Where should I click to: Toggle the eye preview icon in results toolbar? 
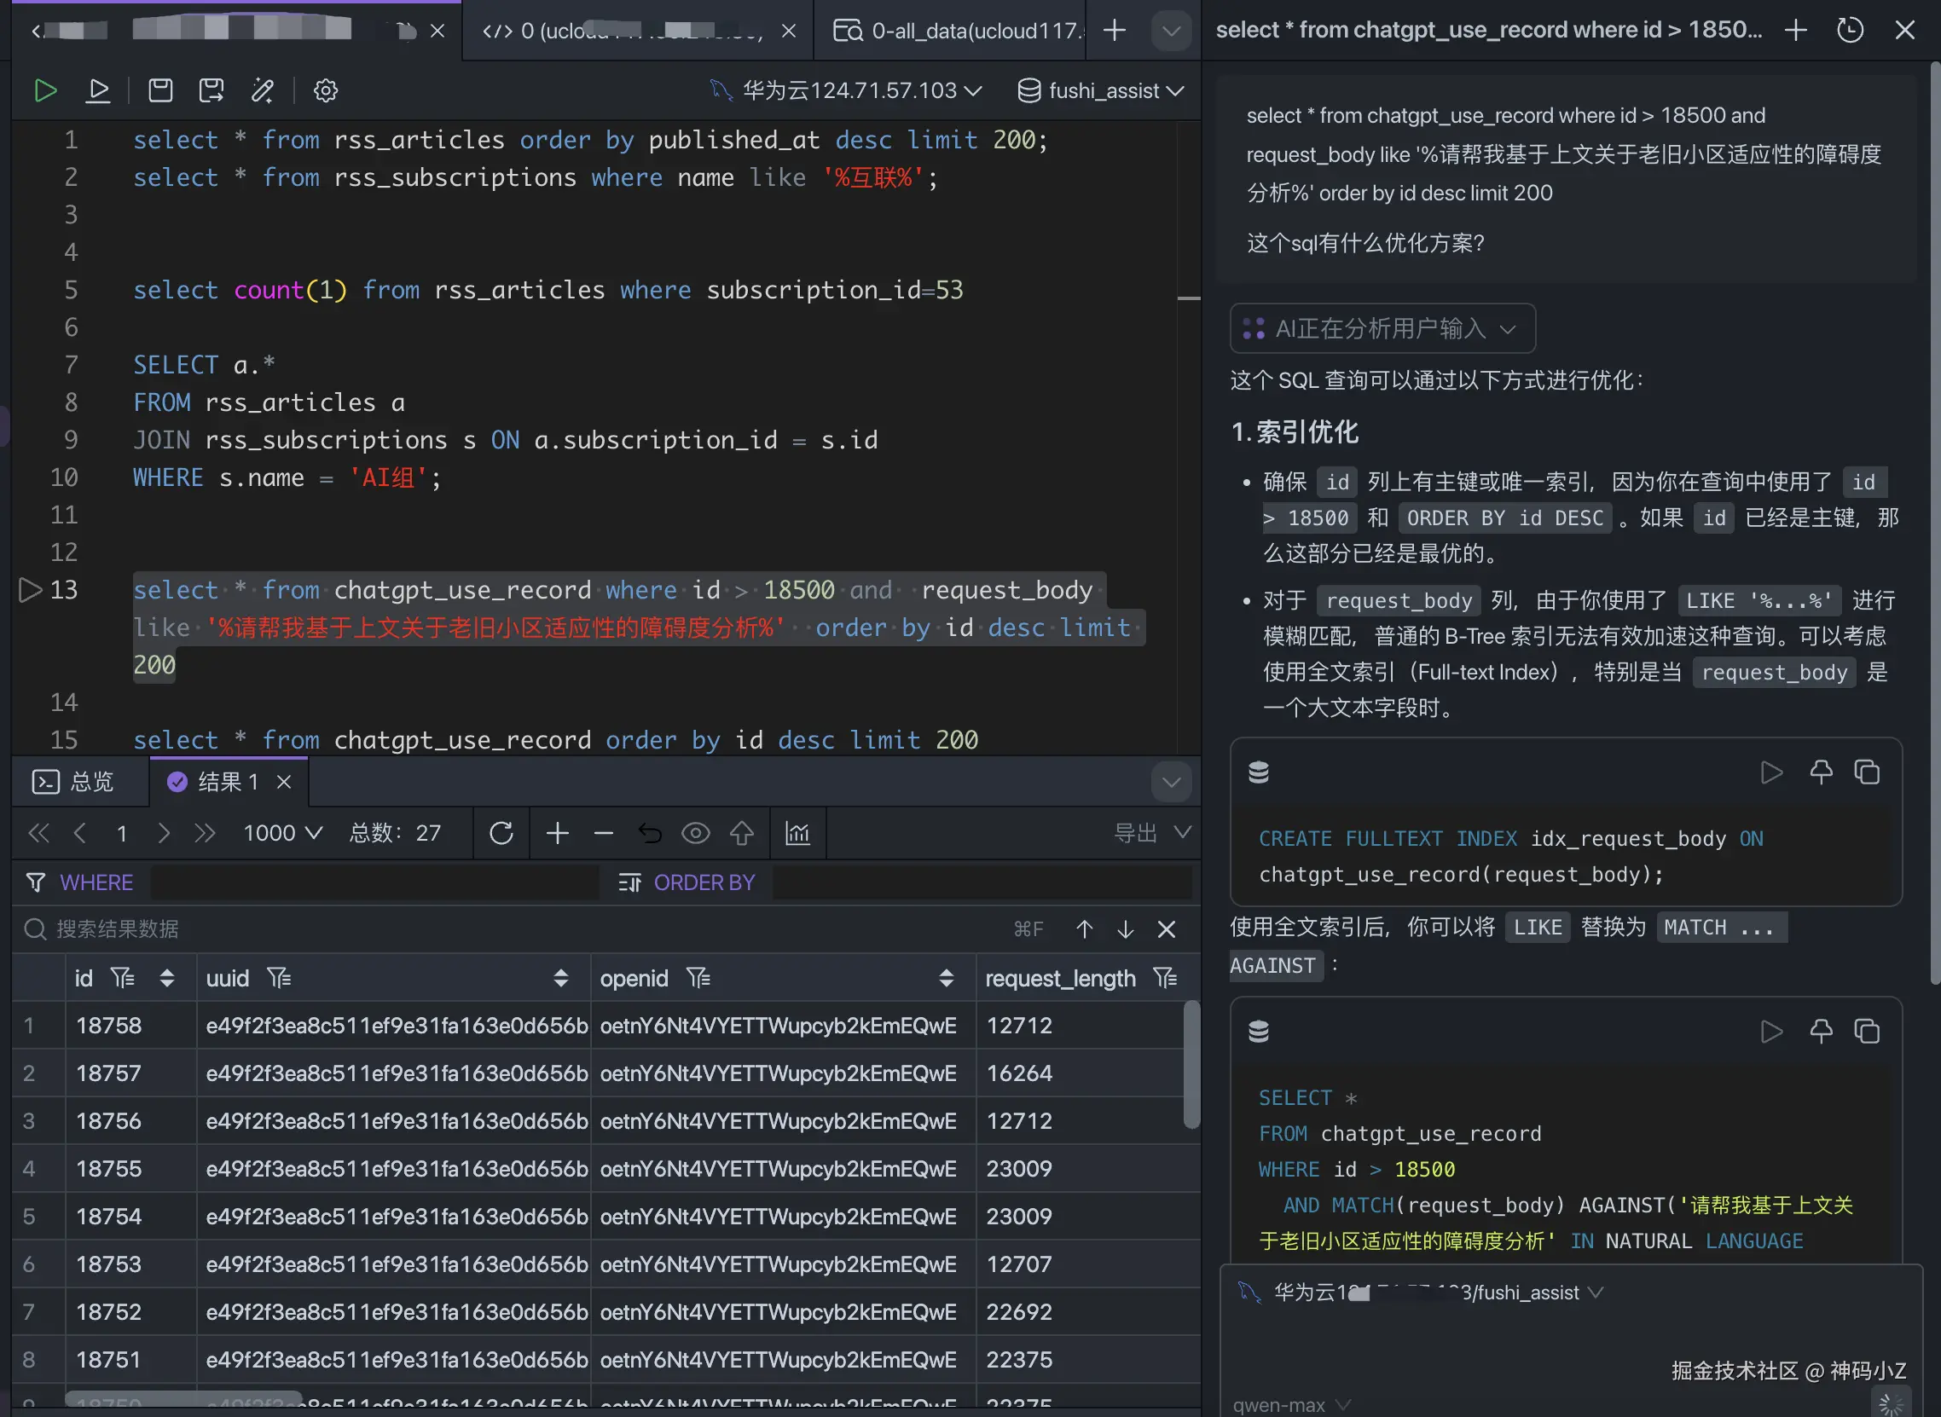[x=695, y=833]
